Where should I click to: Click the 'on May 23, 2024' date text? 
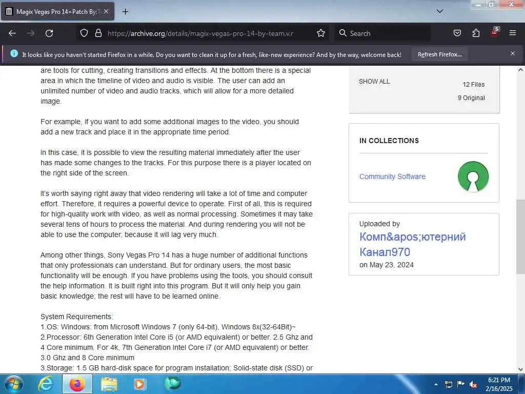tap(387, 265)
